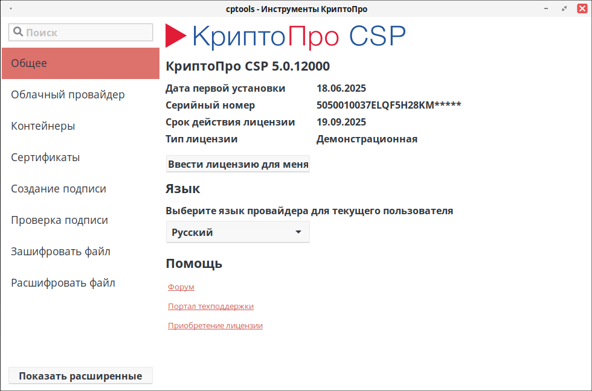Select Расшифровать файл in sidebar
Image resolution: width=592 pixels, height=391 pixels.
pyautogui.click(x=80, y=283)
